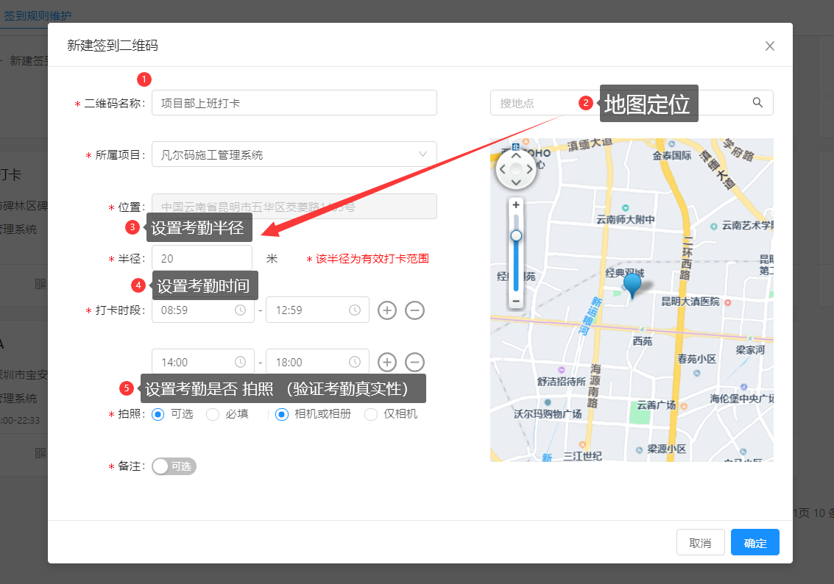Select the 仅相机 radio option

371,414
